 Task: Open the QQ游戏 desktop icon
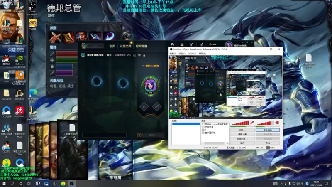(7, 147)
